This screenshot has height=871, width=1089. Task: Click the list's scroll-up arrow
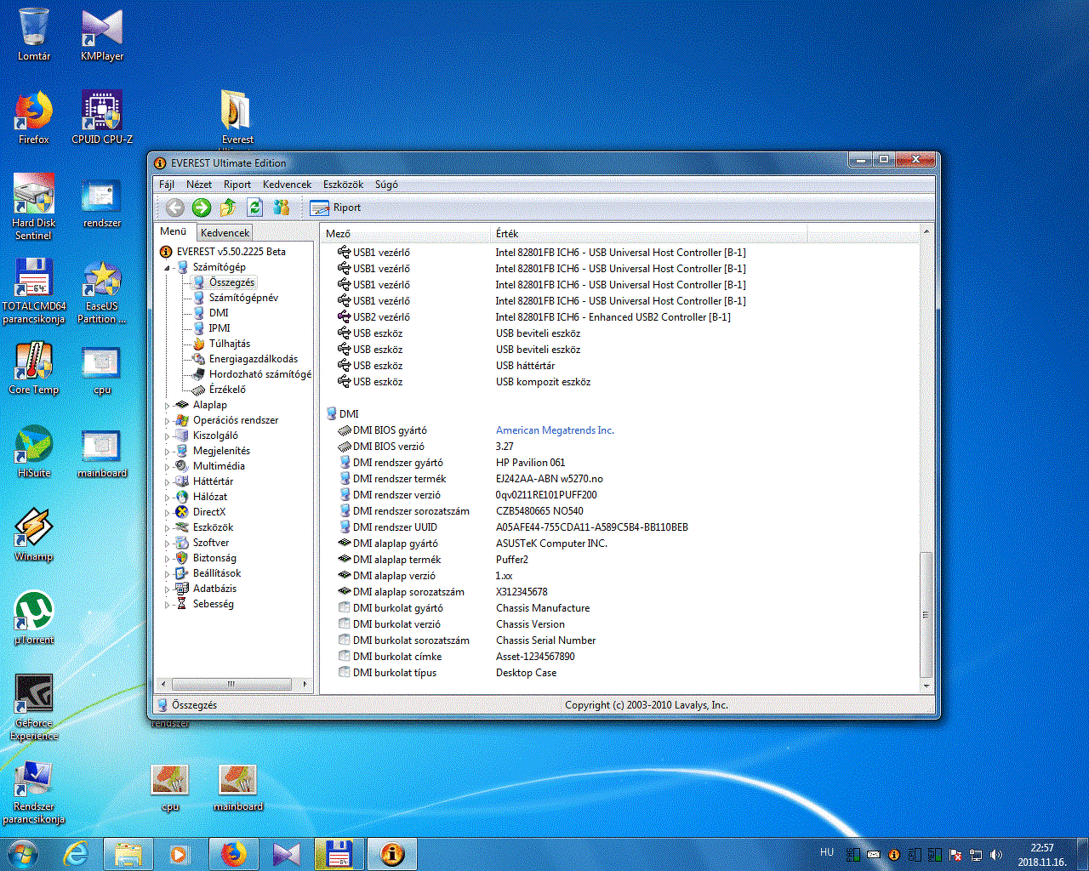927,232
